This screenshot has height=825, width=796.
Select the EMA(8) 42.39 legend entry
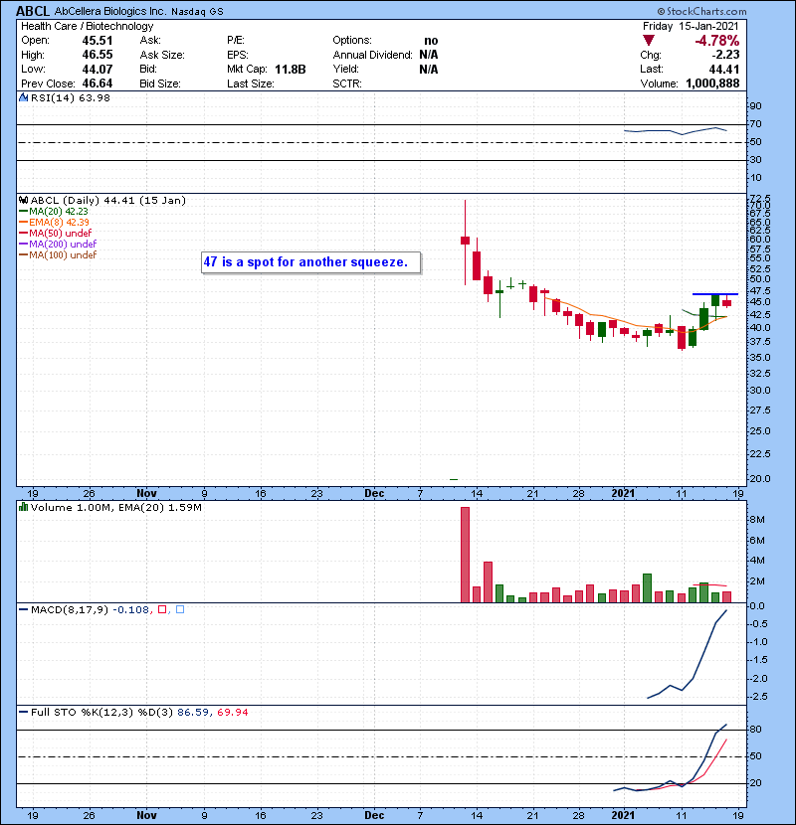tap(55, 222)
